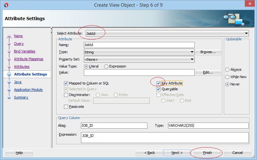
Task: Go to the Attribute Mappings step
Action: coord(29,59)
